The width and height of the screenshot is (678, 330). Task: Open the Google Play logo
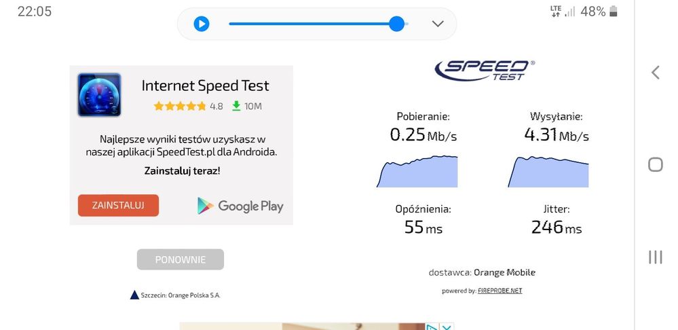240,206
